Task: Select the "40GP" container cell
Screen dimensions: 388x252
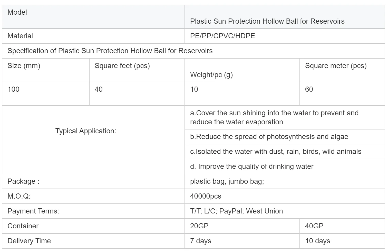Action: point(314,226)
